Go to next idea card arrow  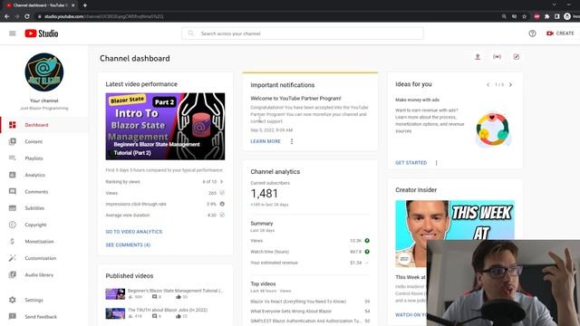[510, 84]
